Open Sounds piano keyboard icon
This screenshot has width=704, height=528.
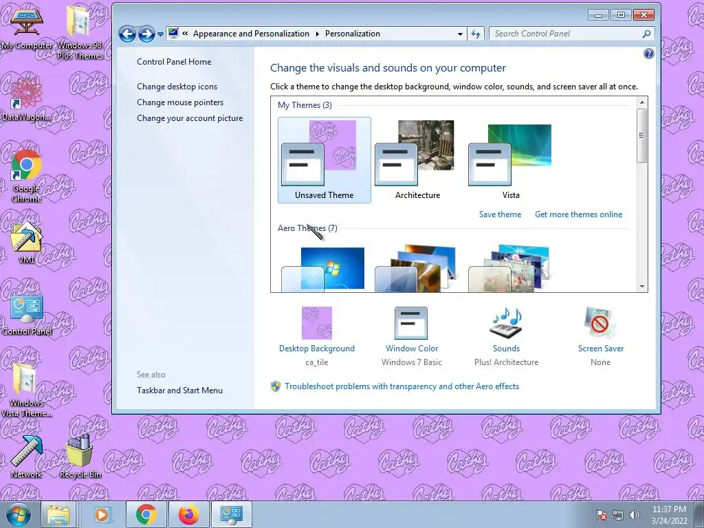[506, 323]
